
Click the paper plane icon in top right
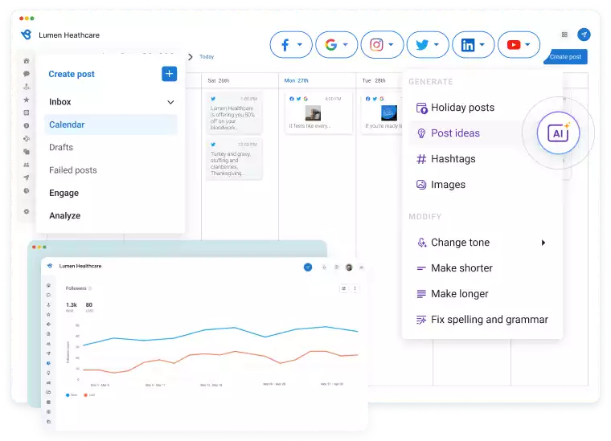tap(584, 35)
